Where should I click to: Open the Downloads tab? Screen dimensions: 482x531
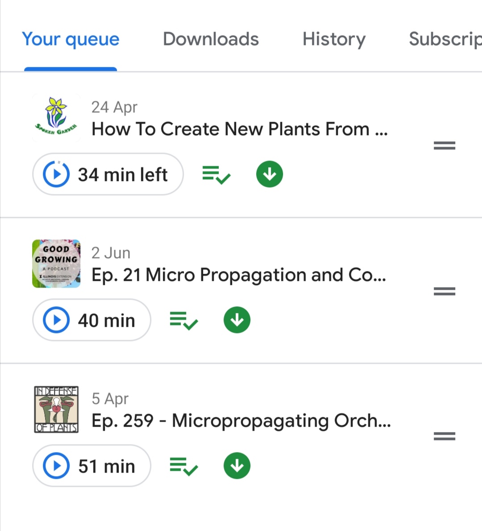click(x=211, y=39)
